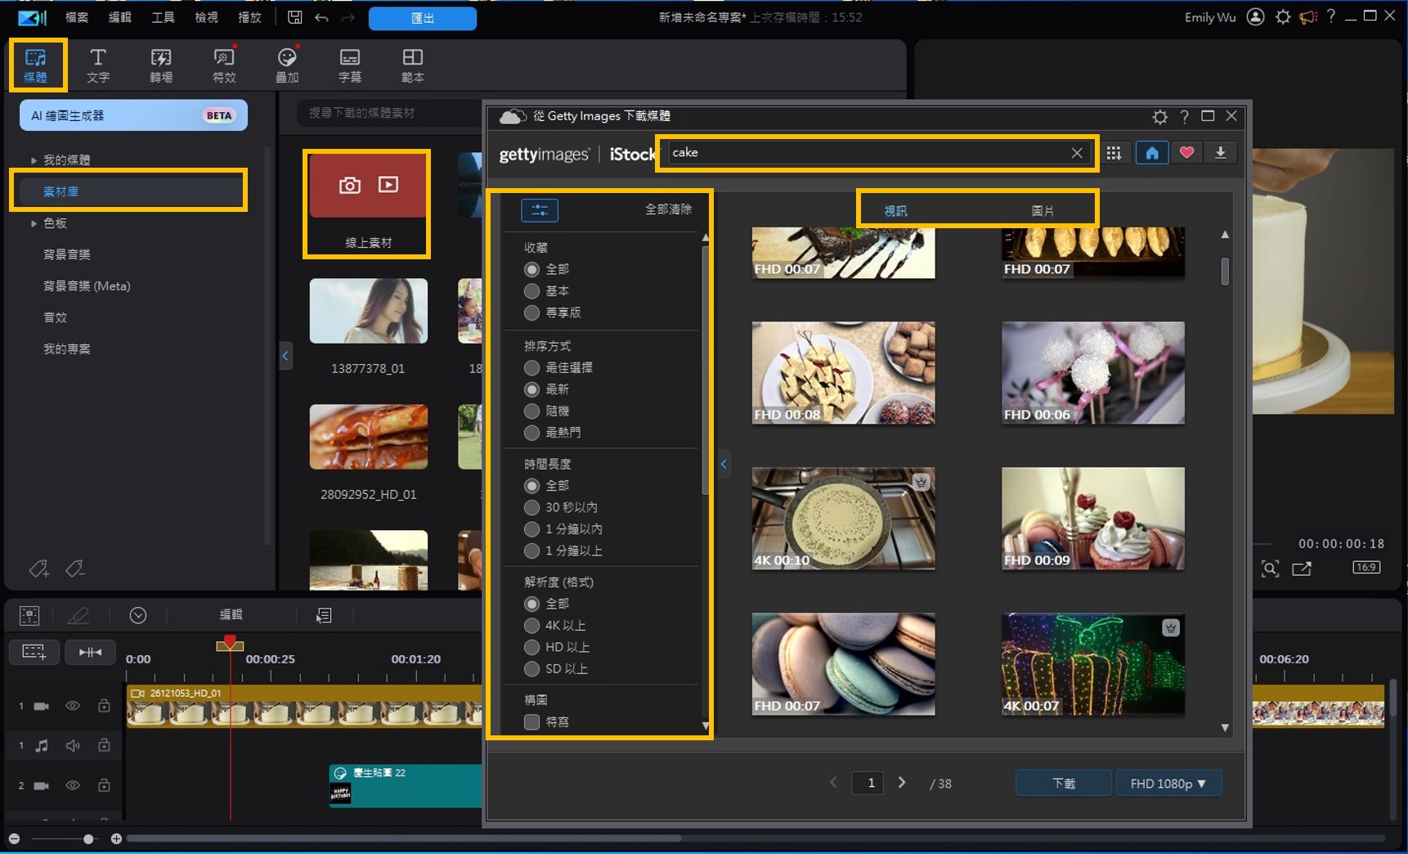Image resolution: width=1408 pixels, height=854 pixels.
Task: Click the timeline zoom slider handle
Action: pyautogui.click(x=88, y=838)
